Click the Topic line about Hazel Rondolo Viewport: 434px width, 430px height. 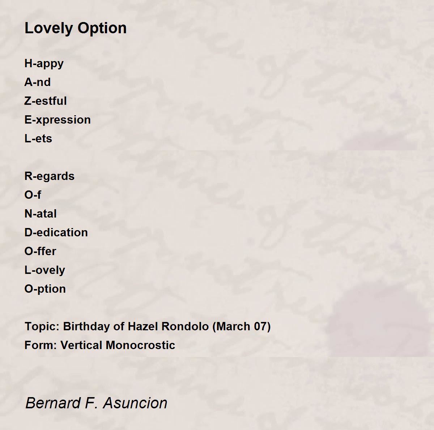coord(148,327)
